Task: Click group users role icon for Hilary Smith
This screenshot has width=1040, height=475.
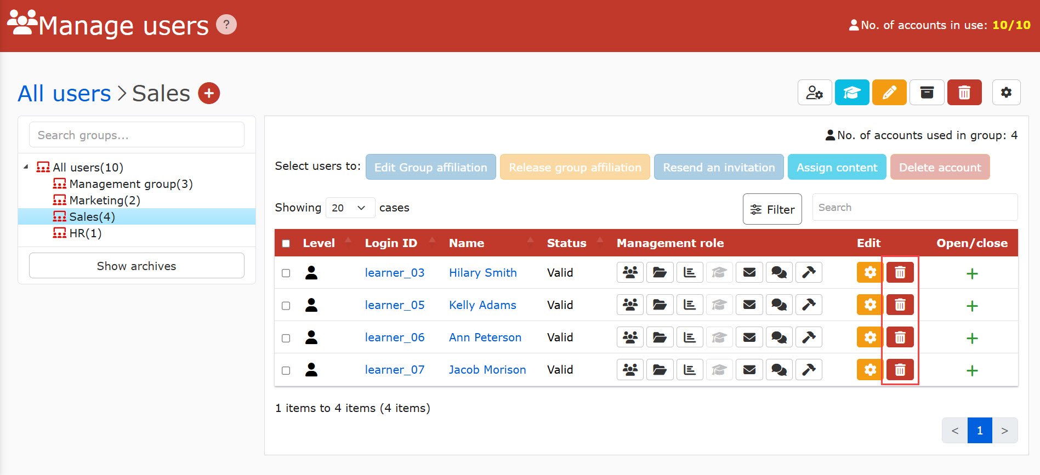Action: point(630,272)
